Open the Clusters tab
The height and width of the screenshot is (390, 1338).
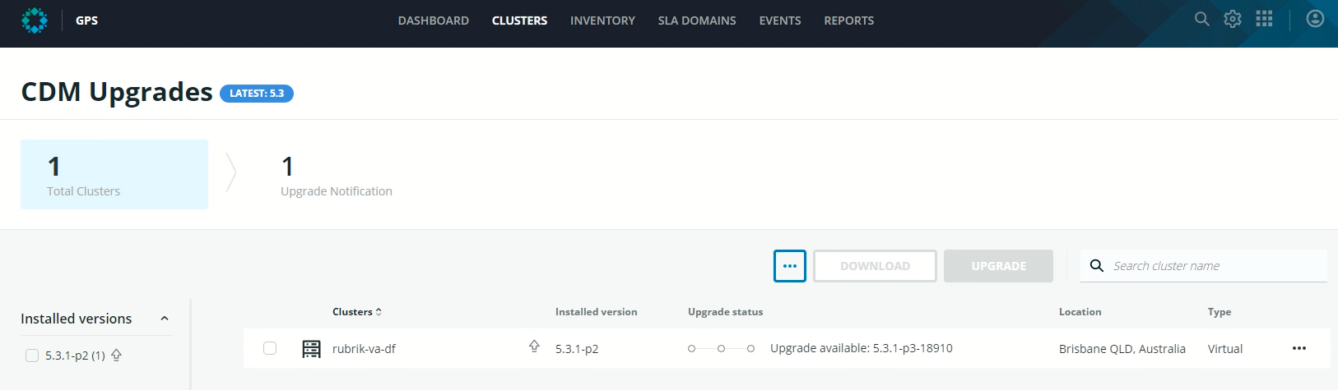(x=519, y=21)
